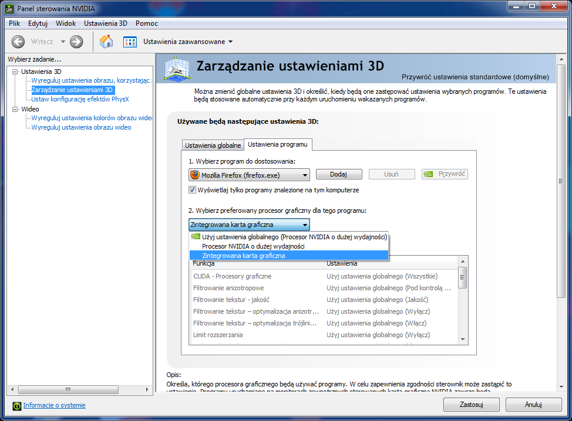Open the Pomoc menu
Image resolution: width=572 pixels, height=421 pixels.
point(147,23)
